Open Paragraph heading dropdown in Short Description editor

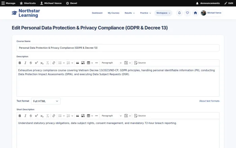click(111, 116)
